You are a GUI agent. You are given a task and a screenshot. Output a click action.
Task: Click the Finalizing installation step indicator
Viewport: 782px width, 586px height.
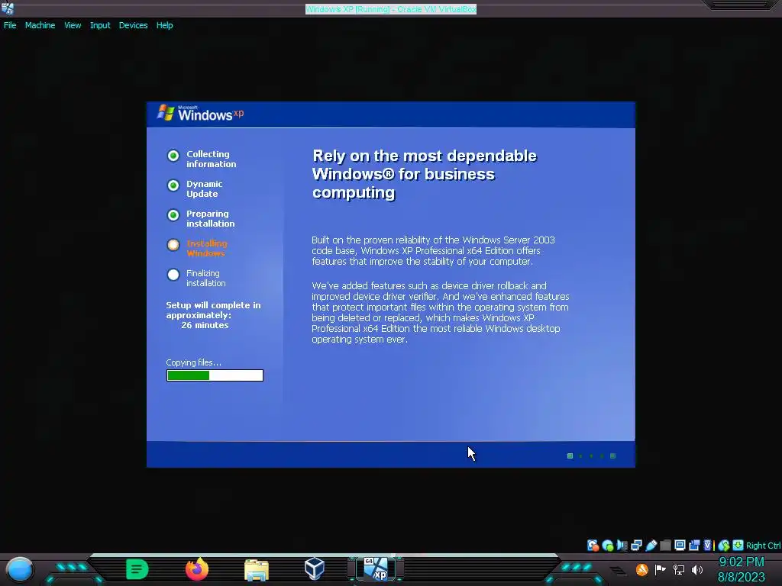[173, 275]
